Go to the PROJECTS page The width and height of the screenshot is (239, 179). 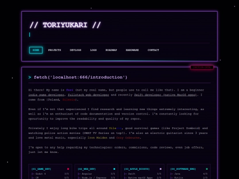54,50
